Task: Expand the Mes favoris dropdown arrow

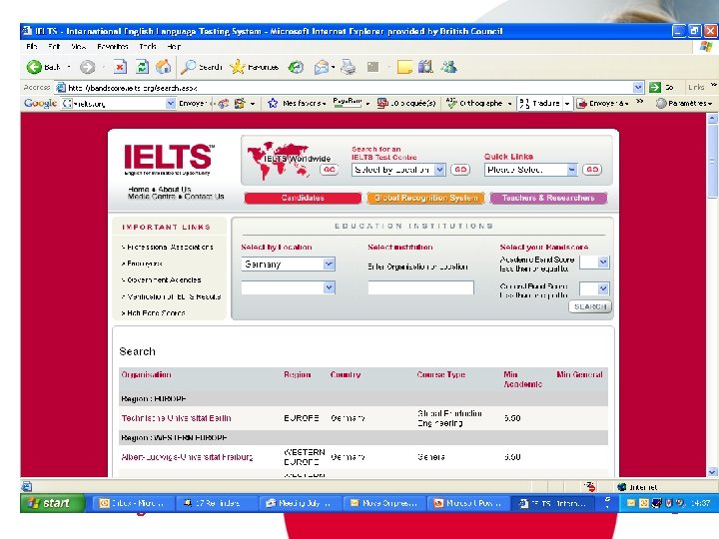Action: [x=325, y=104]
